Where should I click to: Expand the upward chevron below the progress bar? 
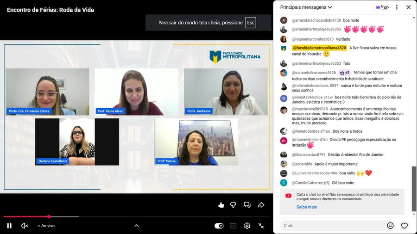(136, 226)
